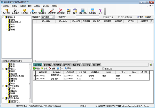The height and width of the screenshot is (108, 155).
Task: Collapse the 所有分组 tree node
Action: tap(3, 17)
